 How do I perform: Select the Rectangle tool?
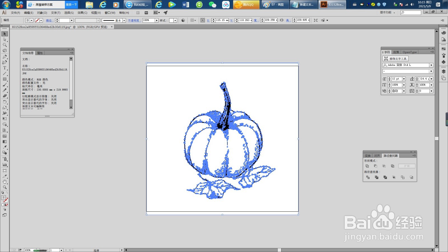[x=4, y=79]
